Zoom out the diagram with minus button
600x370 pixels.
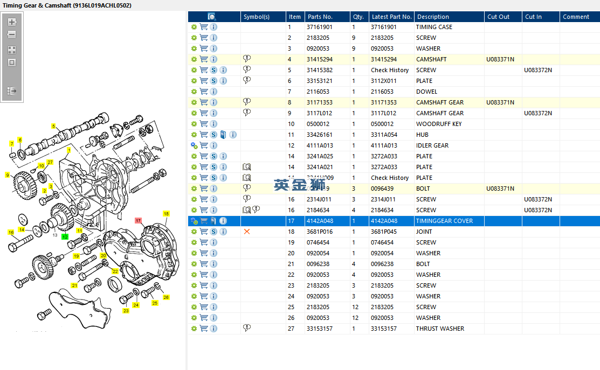(x=12, y=34)
